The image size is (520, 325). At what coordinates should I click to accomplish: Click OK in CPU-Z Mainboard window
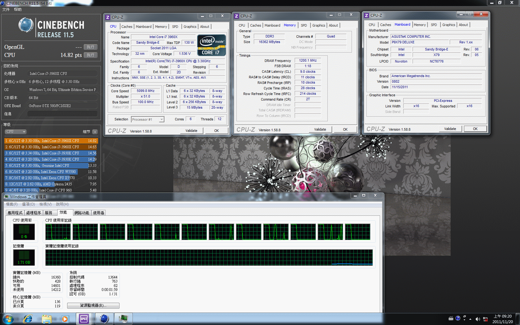click(x=475, y=129)
